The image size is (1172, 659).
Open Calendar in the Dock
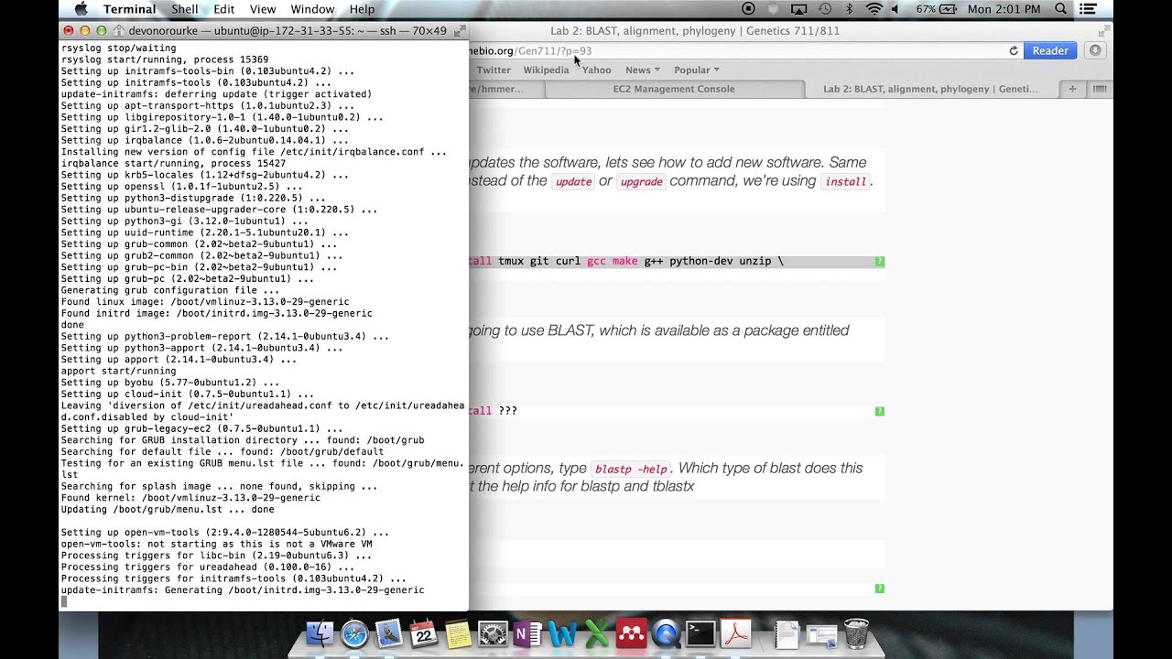click(423, 634)
